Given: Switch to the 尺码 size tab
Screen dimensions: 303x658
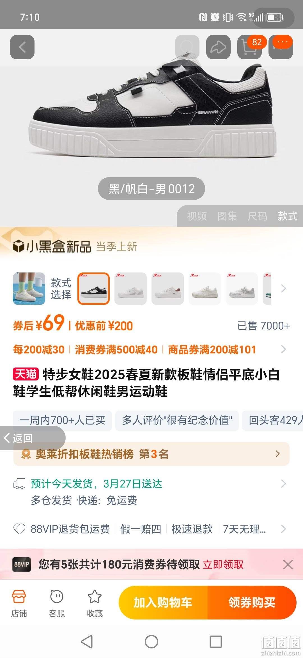Looking at the screenshot, I should 257,216.
